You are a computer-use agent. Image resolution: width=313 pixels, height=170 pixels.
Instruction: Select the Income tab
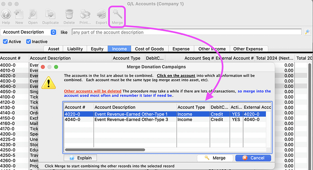point(119,49)
